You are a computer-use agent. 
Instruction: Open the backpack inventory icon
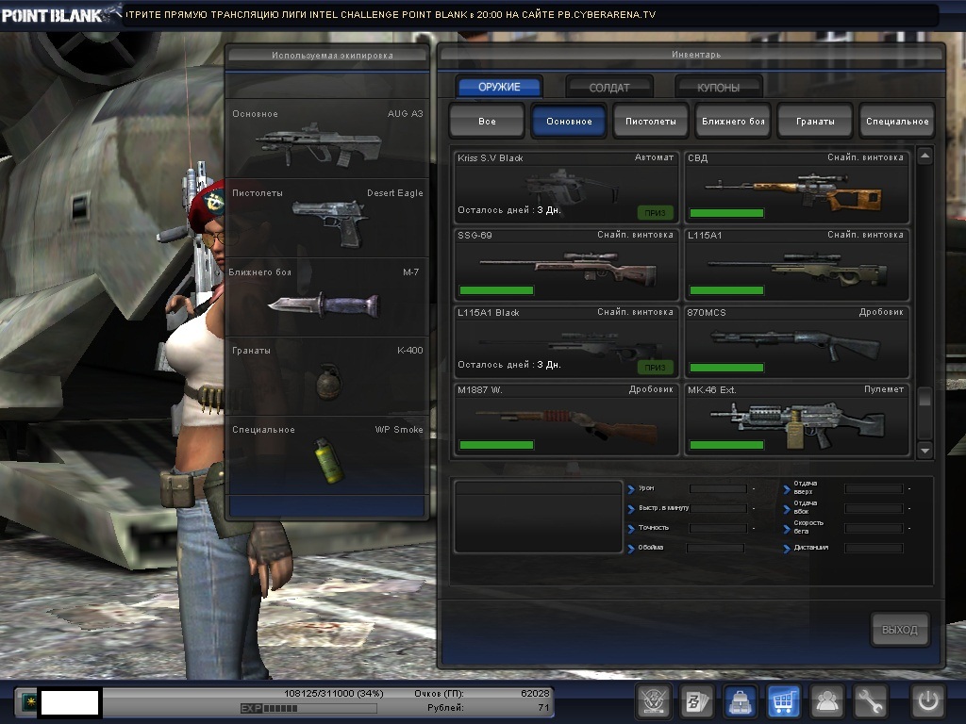741,701
